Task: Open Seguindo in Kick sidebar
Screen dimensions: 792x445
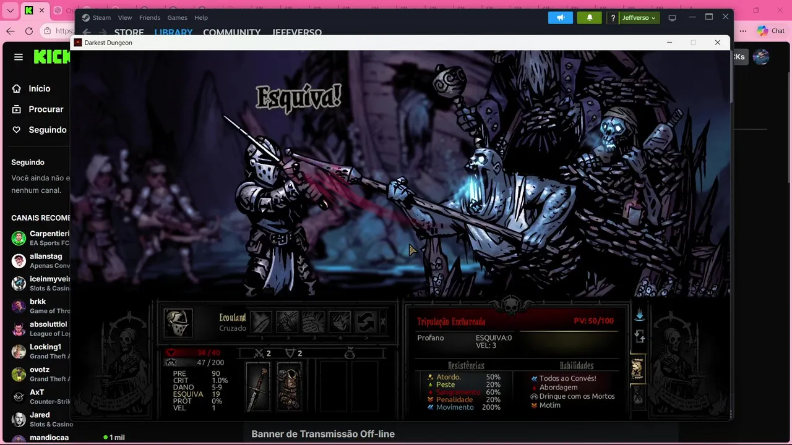Action: pos(38,130)
